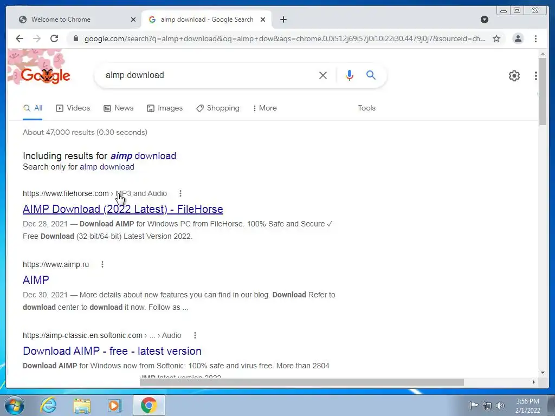Follow the aimp download suggestion link

(x=143, y=156)
